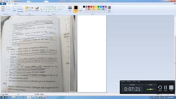
Task: Switch to the Home ribbon tab
Action: (9, 4)
